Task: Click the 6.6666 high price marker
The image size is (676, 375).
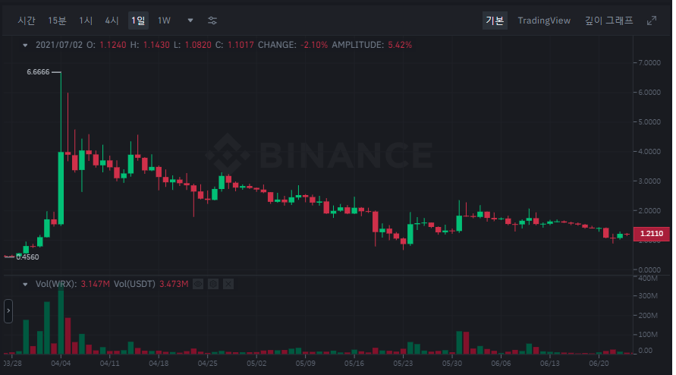Action: (x=38, y=72)
